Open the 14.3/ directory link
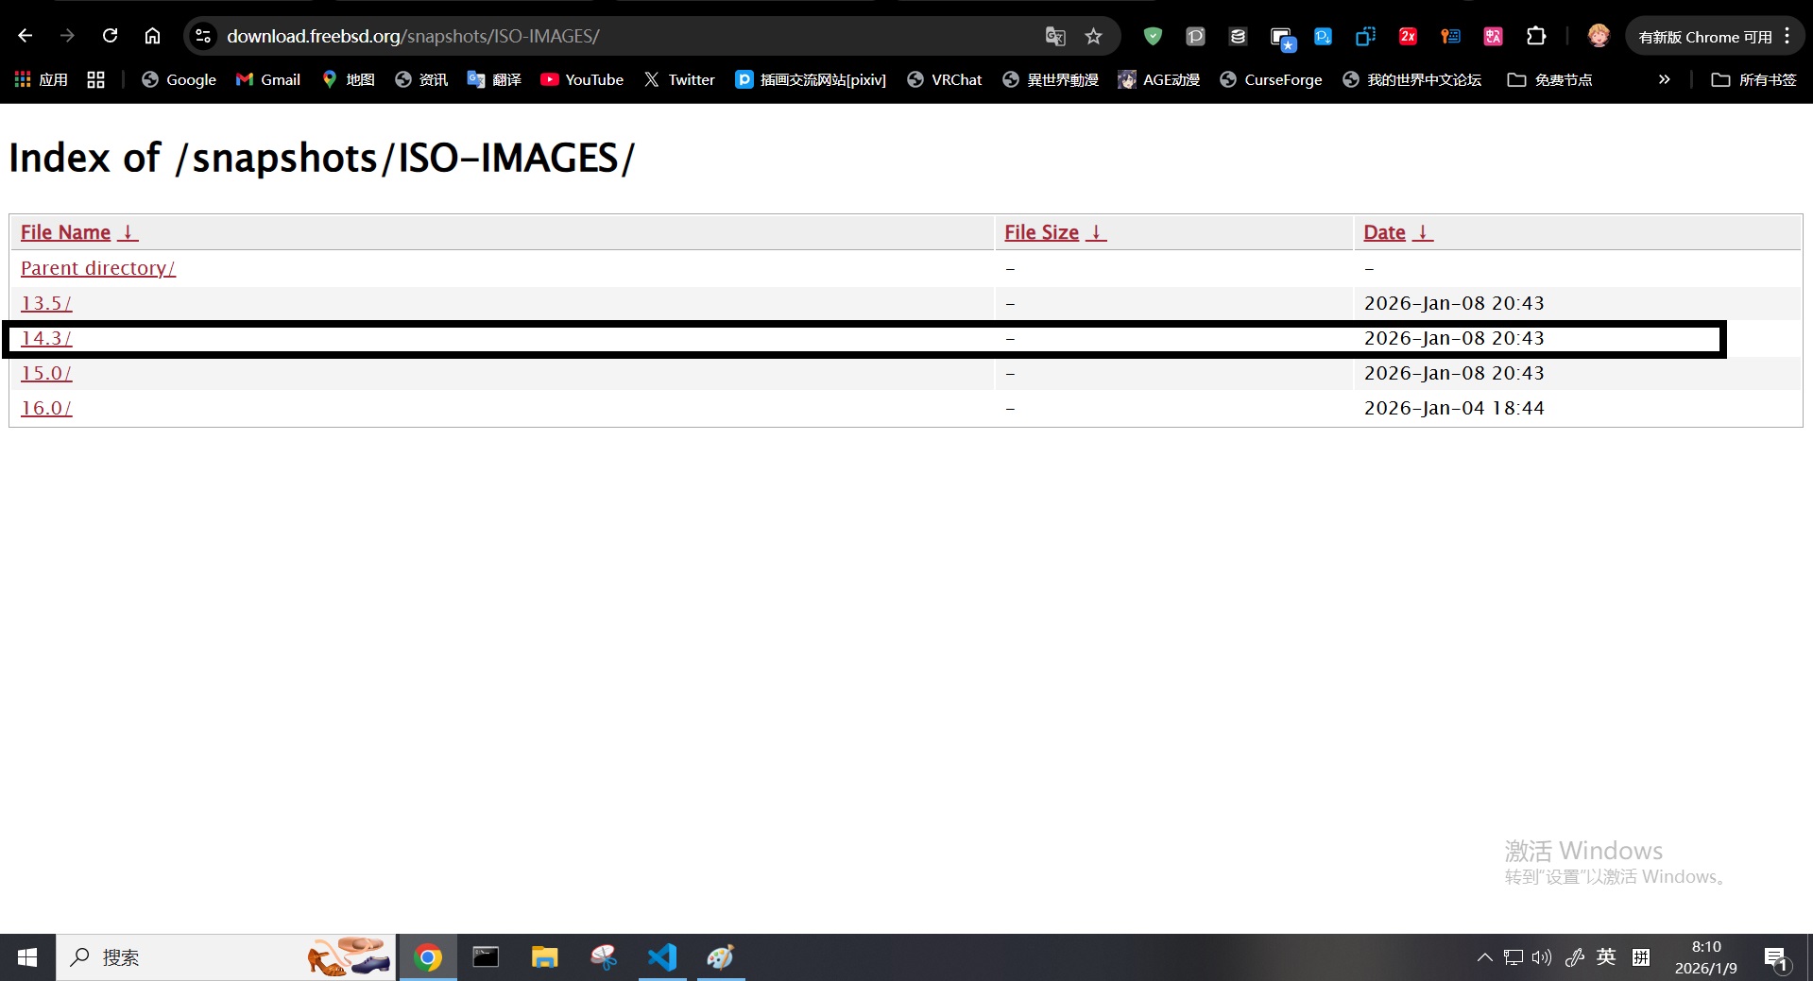Image resolution: width=1813 pixels, height=981 pixels. click(x=46, y=338)
